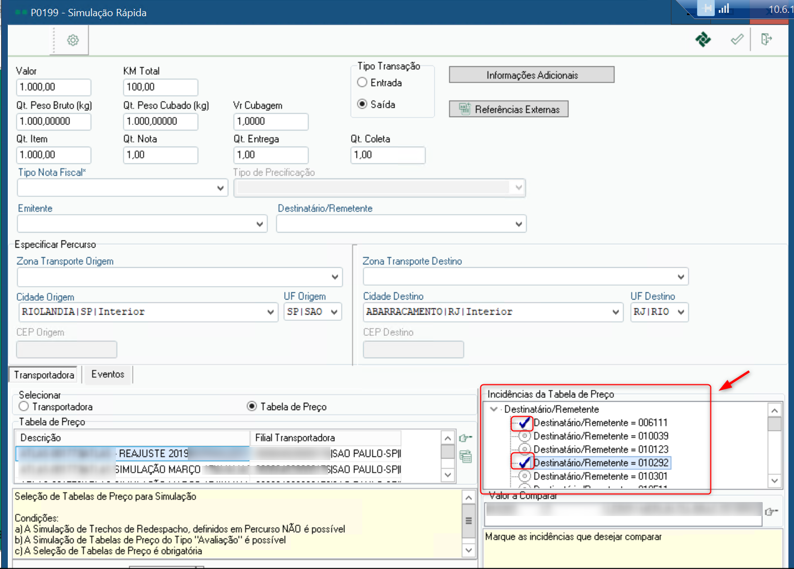
Task: Click the Tipo Nota Fiscal label link
Action: click(52, 172)
